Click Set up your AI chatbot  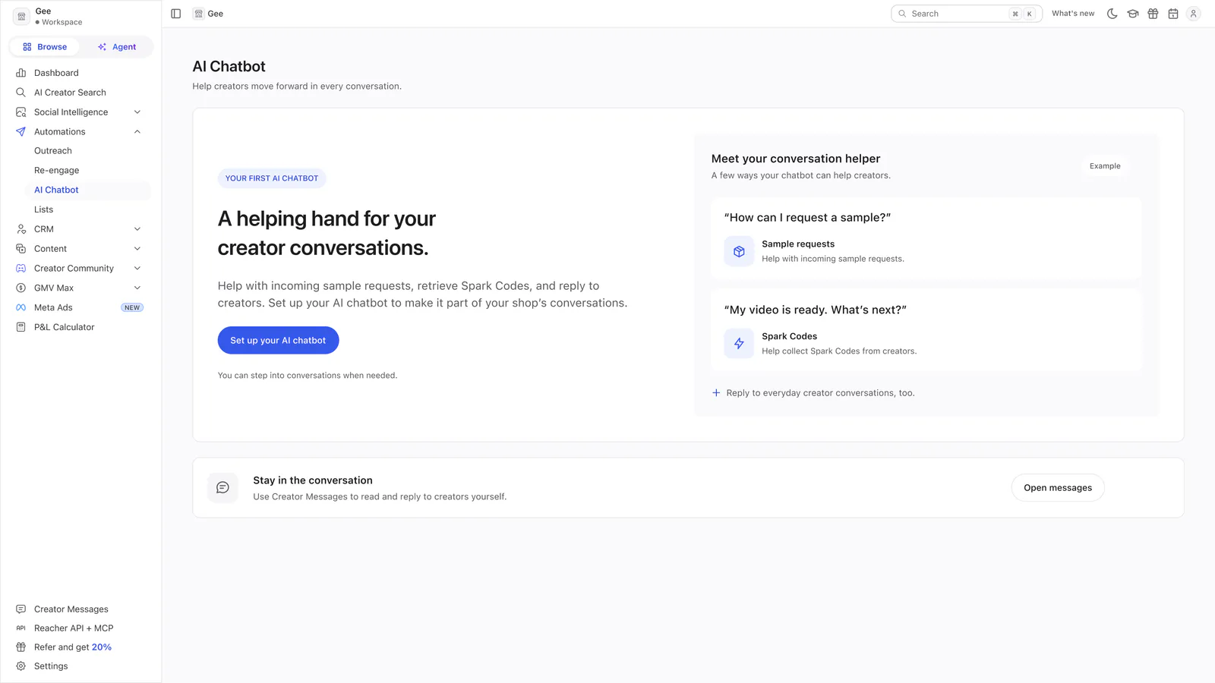(278, 341)
